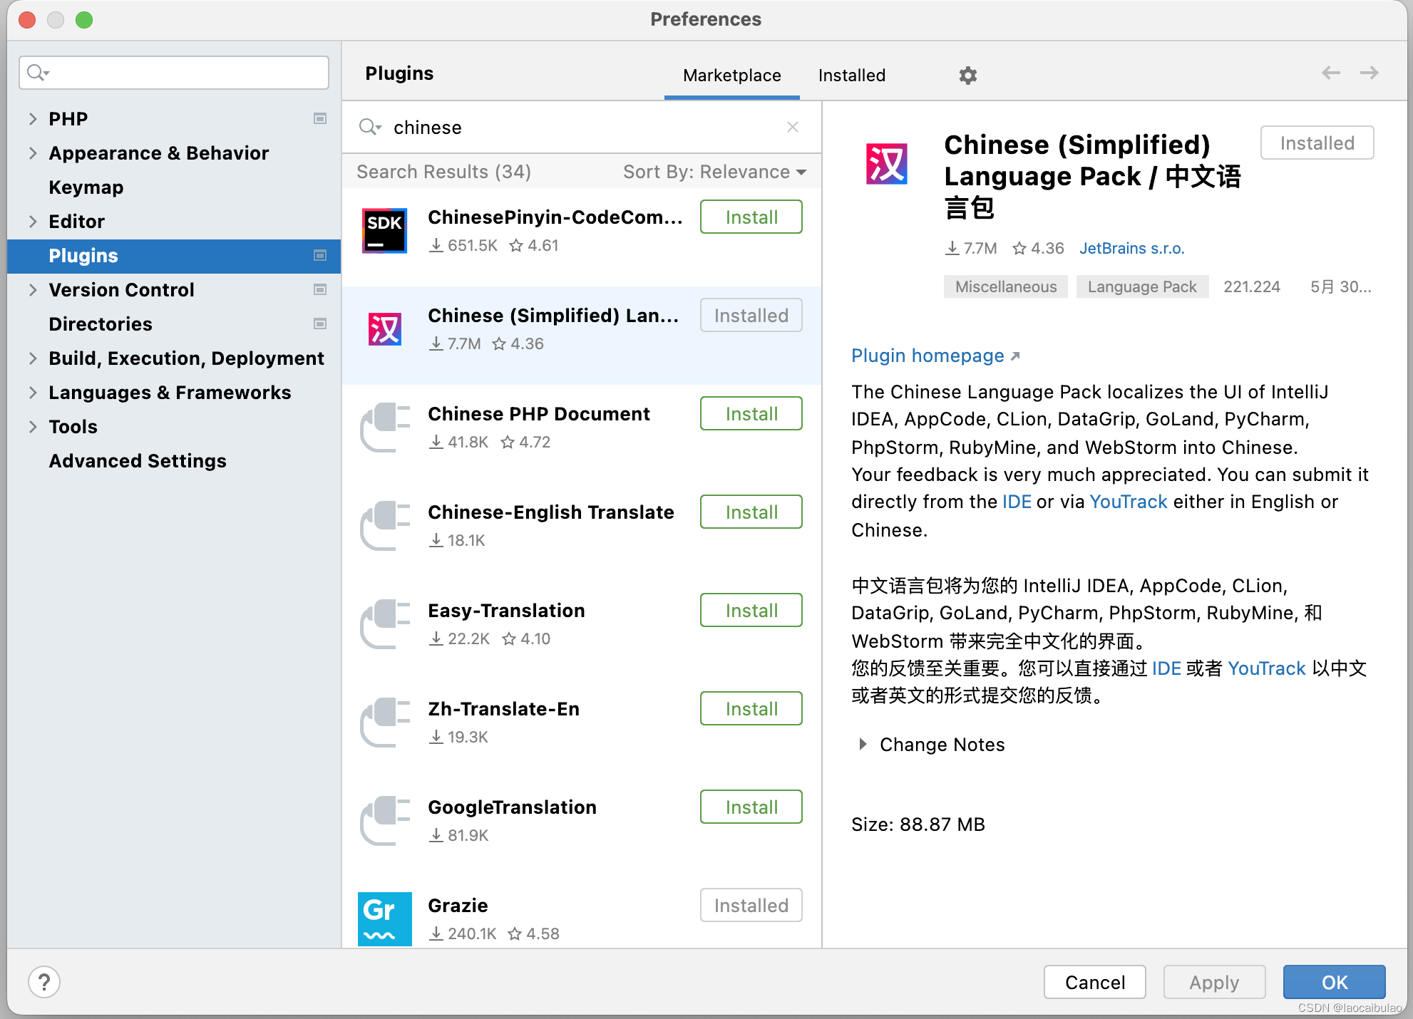Image resolution: width=1413 pixels, height=1019 pixels.
Task: Switch to the Marketplace tab
Action: tap(731, 76)
